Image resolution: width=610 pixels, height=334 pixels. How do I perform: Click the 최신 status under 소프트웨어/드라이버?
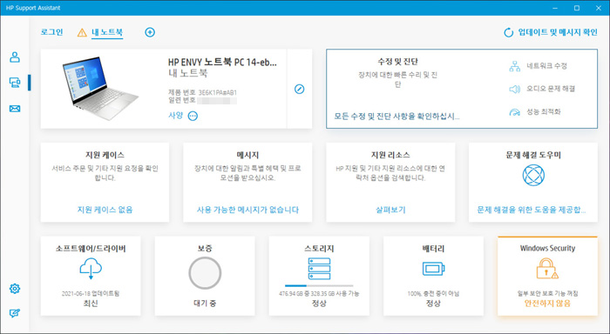pos(91,304)
